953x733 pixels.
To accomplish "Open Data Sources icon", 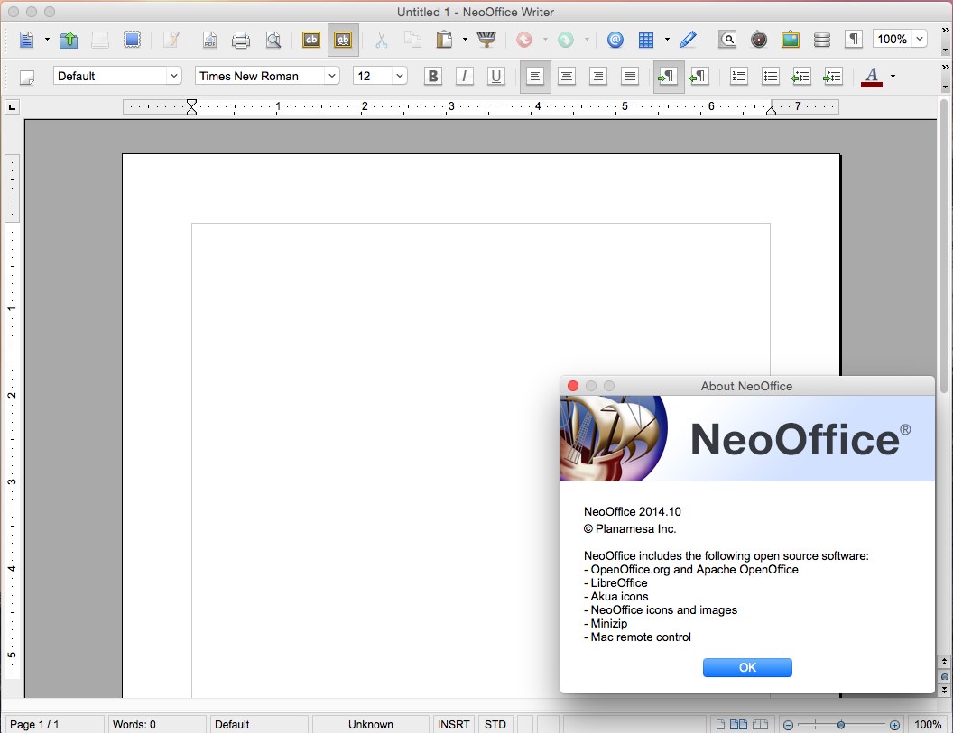I will point(822,40).
